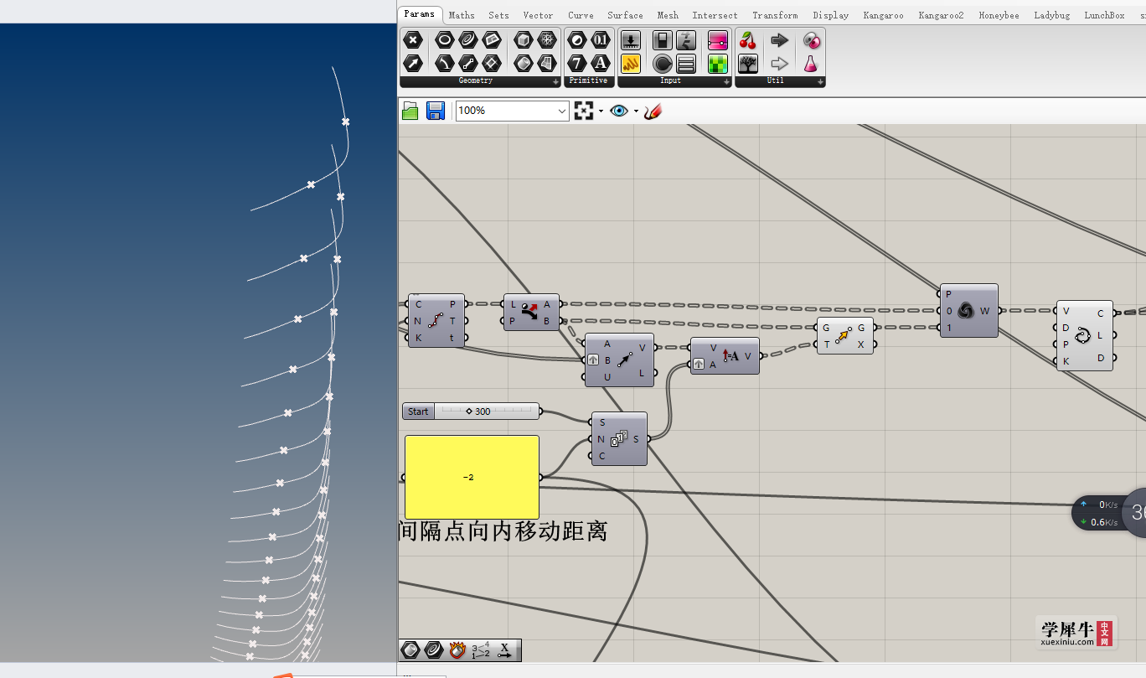Save document with blue floppy icon
This screenshot has width=1146, height=678.
click(x=436, y=111)
